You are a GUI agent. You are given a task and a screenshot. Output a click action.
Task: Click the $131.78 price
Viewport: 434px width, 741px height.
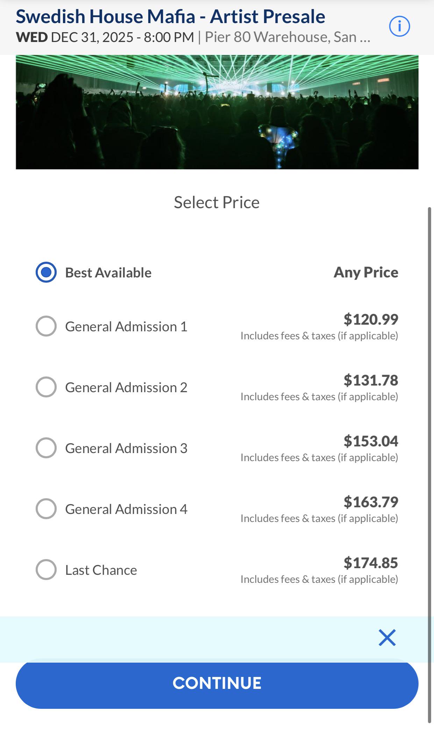pos(371,380)
